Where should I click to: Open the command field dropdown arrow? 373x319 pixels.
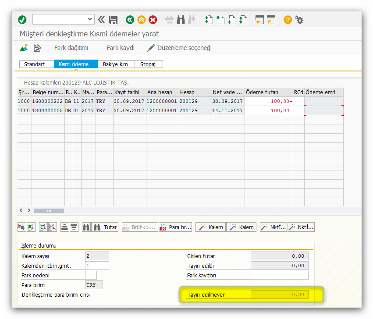coord(90,19)
